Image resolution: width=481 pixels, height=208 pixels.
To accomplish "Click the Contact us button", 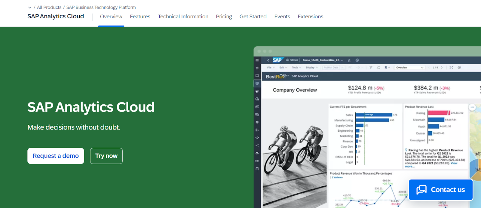I will pos(441,190).
